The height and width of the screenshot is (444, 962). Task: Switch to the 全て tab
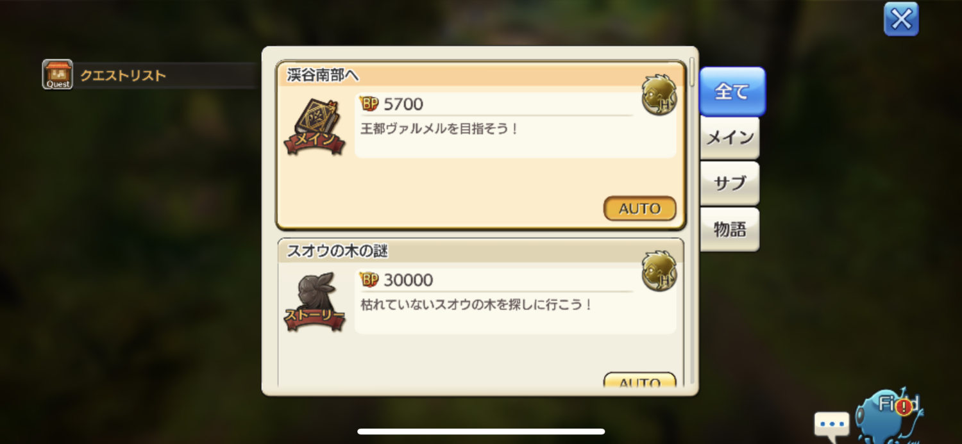(x=732, y=91)
